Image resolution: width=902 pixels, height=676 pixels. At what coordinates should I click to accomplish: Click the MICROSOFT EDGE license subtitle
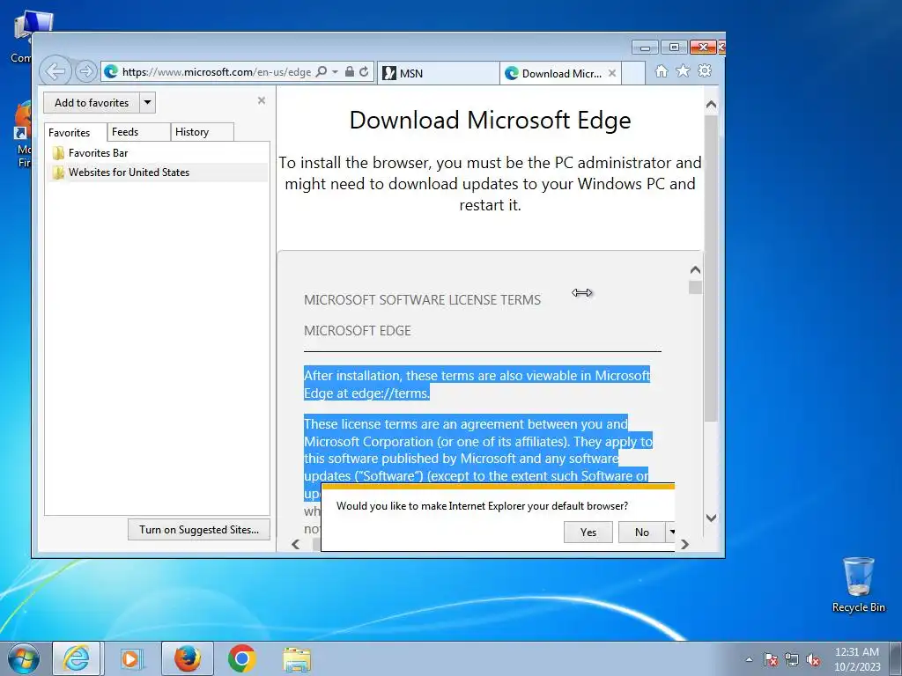pyautogui.click(x=358, y=331)
